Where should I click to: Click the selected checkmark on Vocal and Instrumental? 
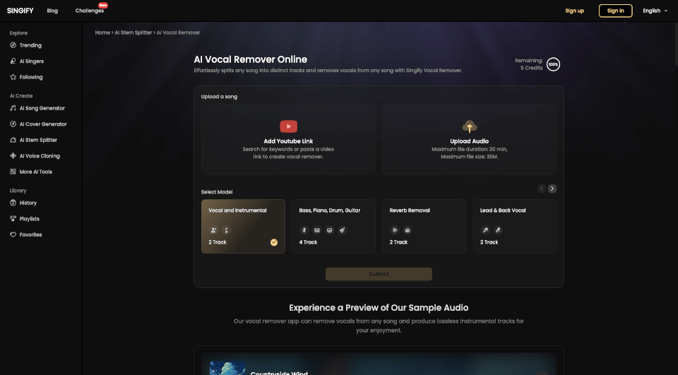pyautogui.click(x=274, y=242)
